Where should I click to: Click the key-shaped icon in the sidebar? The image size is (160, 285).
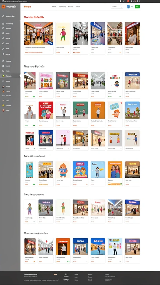3,49
